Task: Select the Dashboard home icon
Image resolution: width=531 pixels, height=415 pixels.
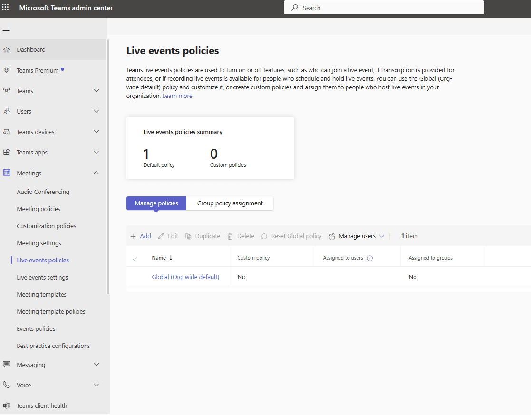Action: click(7, 49)
